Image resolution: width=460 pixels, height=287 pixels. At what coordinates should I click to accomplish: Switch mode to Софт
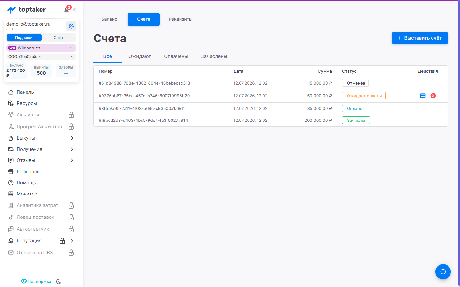point(58,38)
